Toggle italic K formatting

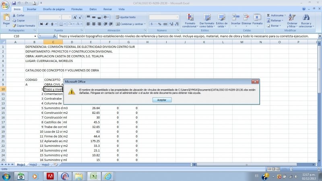[46, 24]
